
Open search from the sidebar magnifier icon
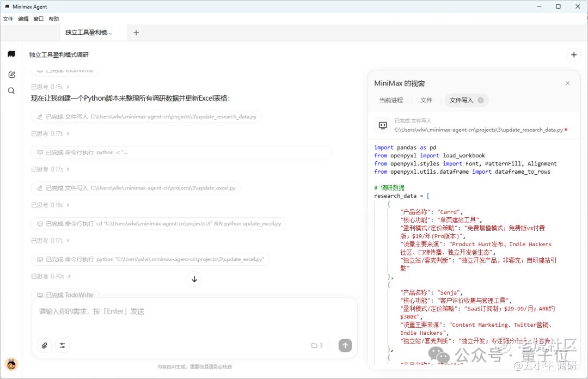coord(11,91)
